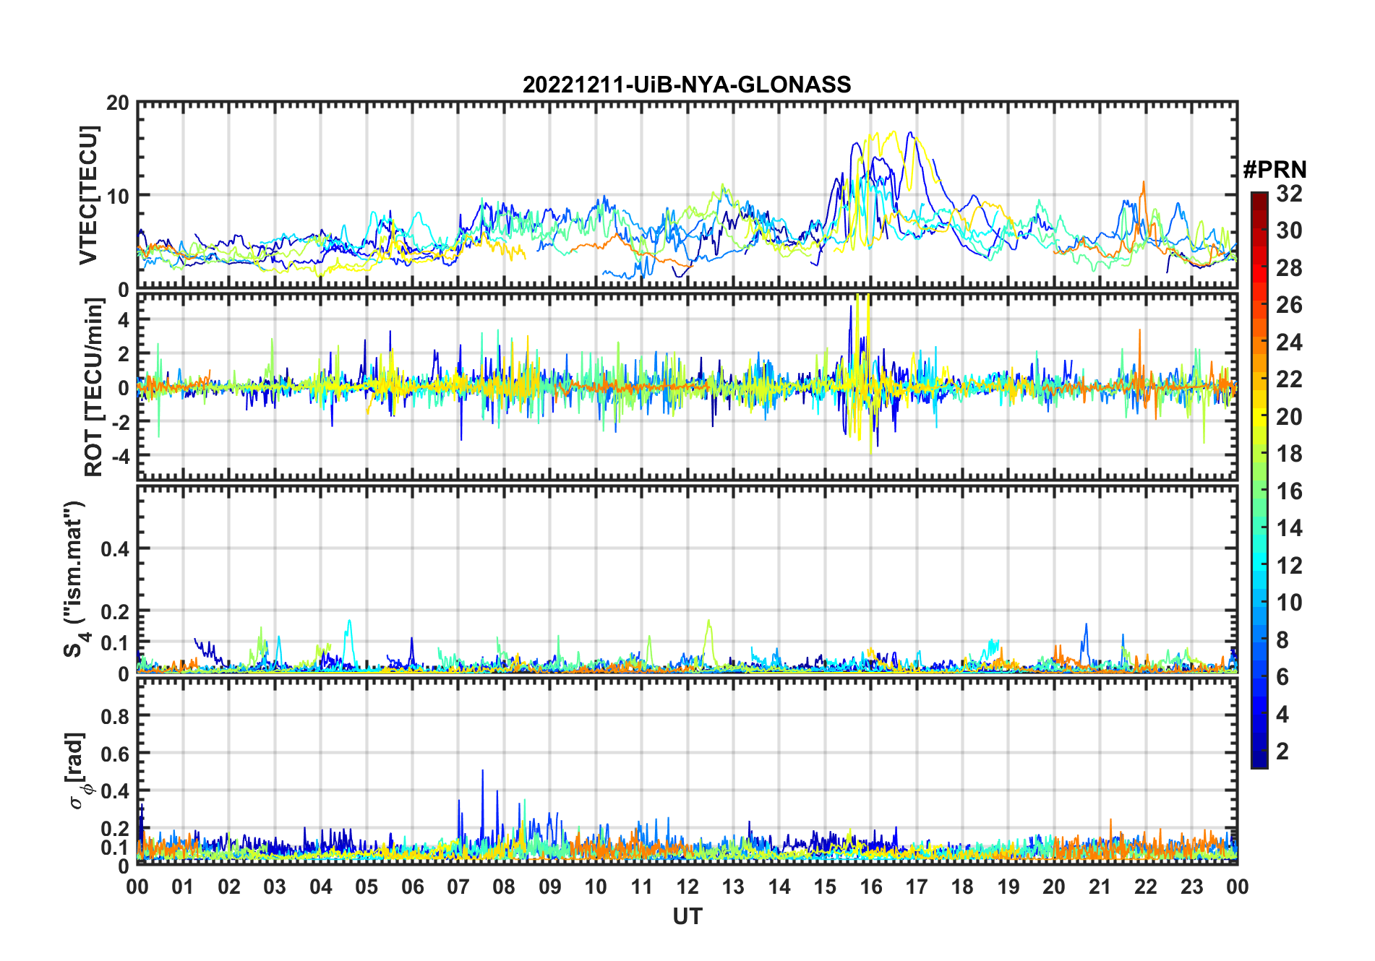
Task: Click ROT axis tick label -4
Action: click(119, 456)
